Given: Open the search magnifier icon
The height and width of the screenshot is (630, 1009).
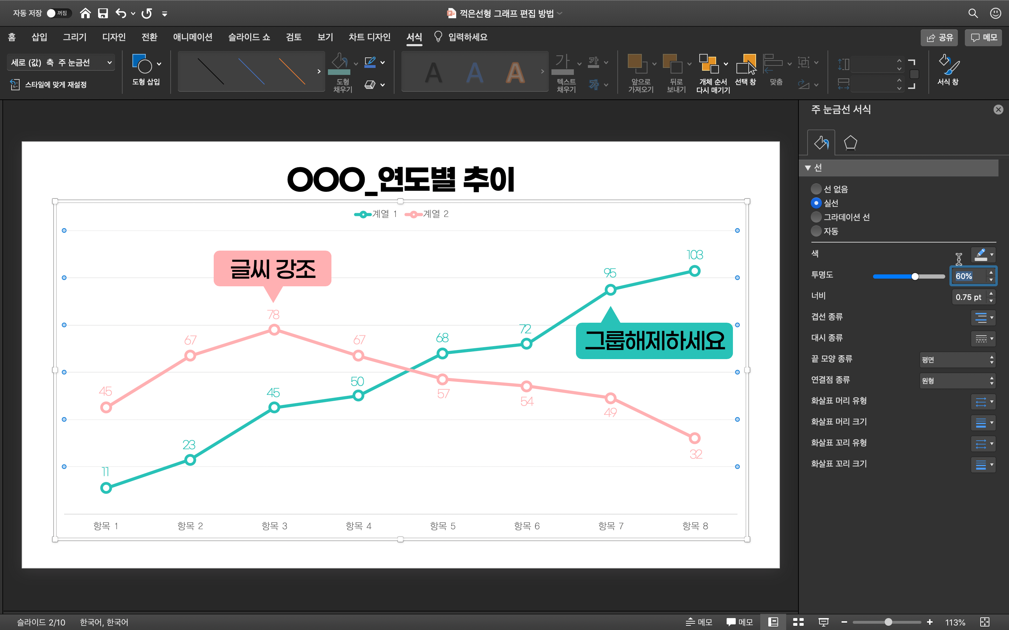Looking at the screenshot, I should point(973,13).
